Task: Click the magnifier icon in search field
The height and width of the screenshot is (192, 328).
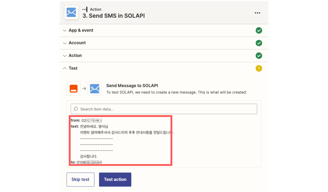Action: [76, 109]
